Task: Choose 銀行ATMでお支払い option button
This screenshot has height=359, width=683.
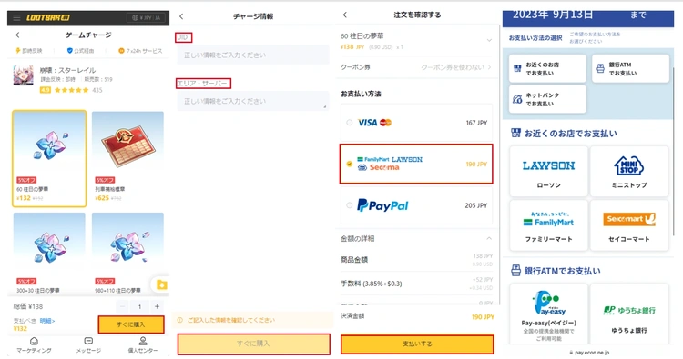Action: pyautogui.click(x=630, y=69)
